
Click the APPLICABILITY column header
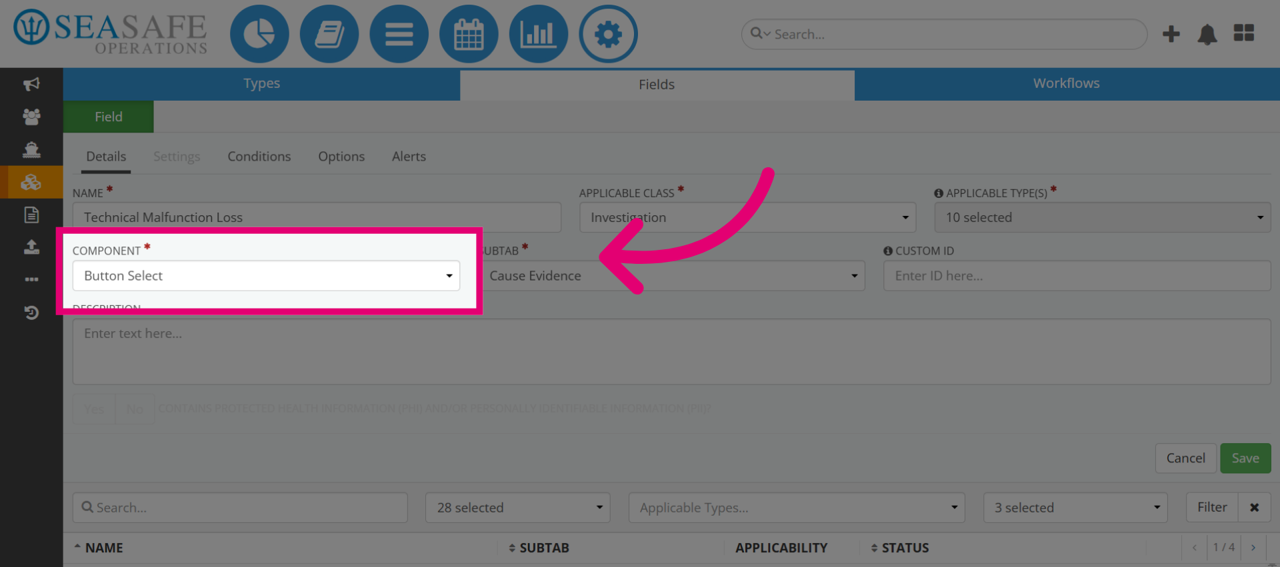point(781,548)
